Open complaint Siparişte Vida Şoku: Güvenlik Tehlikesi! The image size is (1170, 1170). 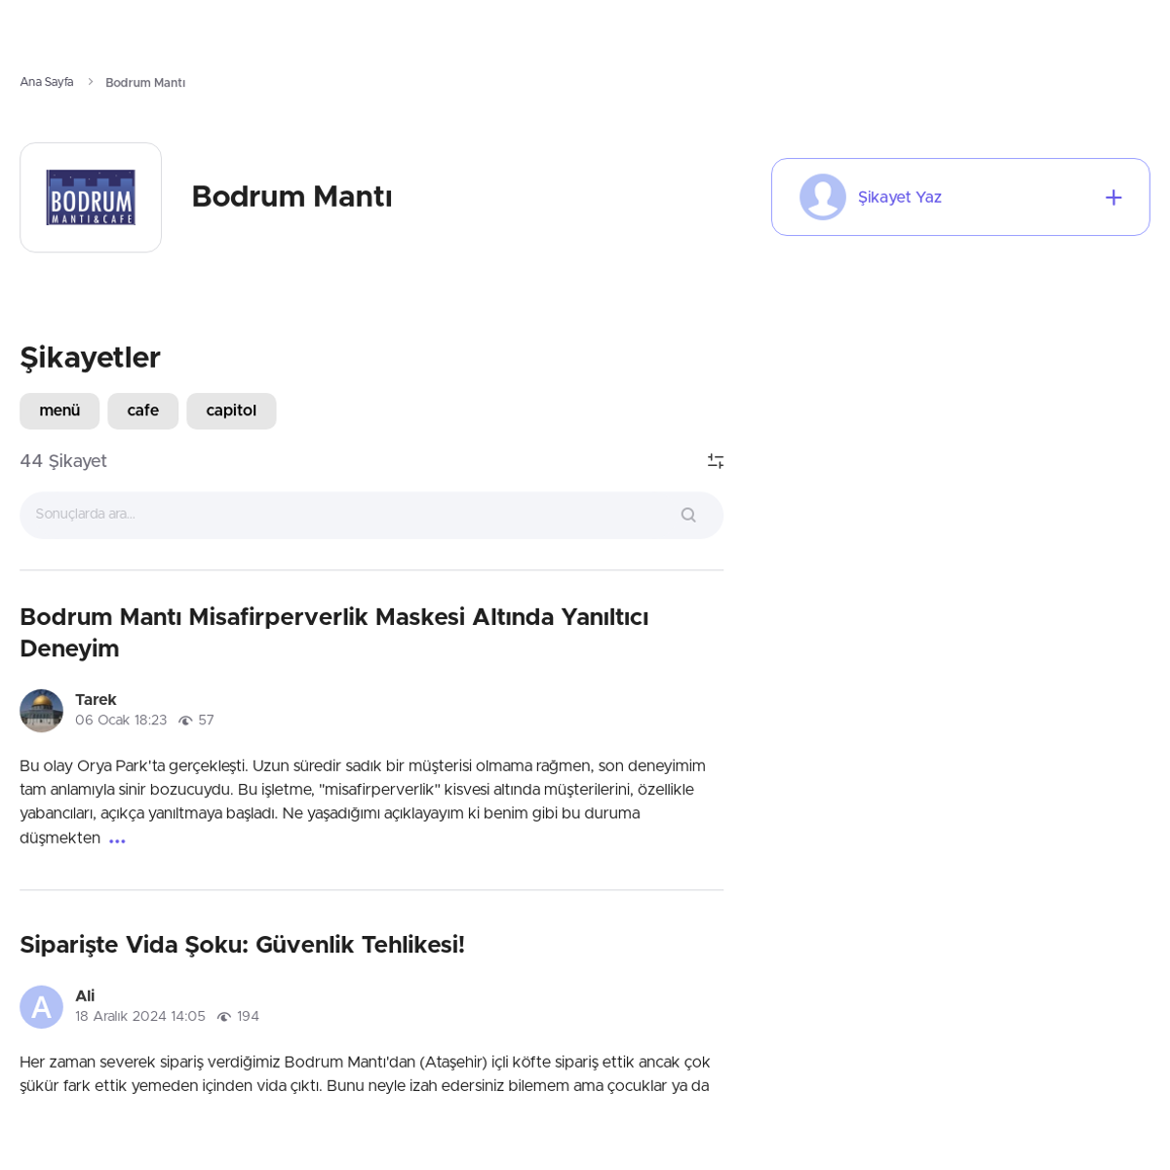(x=242, y=945)
